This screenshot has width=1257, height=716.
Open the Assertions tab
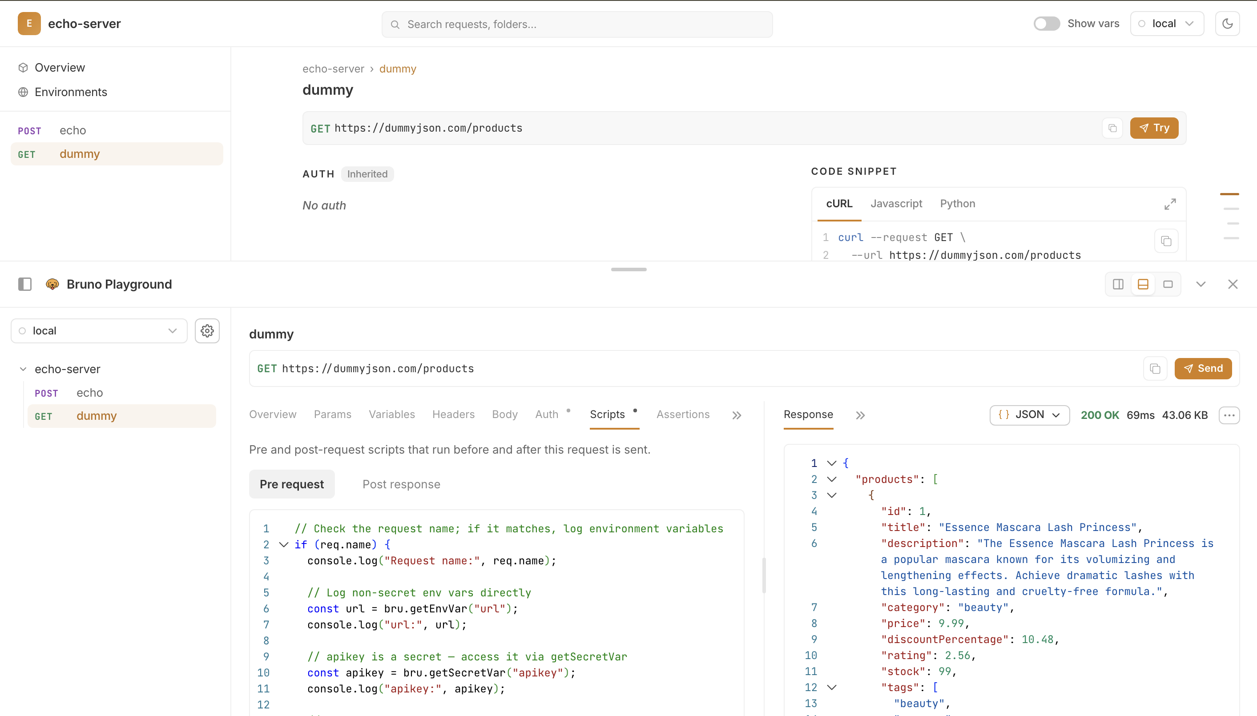point(683,414)
